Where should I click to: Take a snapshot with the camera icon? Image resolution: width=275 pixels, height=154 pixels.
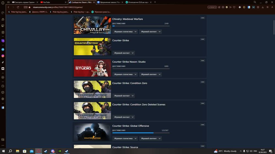tap(223, 7)
